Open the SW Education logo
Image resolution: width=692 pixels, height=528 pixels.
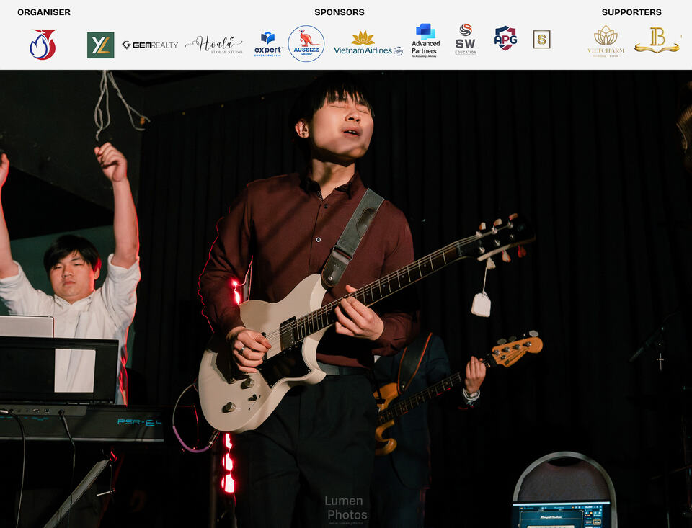pos(466,39)
